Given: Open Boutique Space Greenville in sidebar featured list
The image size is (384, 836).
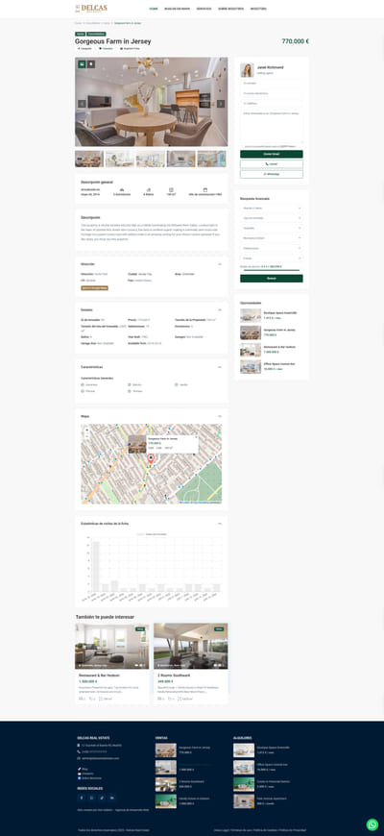Looking at the screenshot, I should tap(280, 313).
